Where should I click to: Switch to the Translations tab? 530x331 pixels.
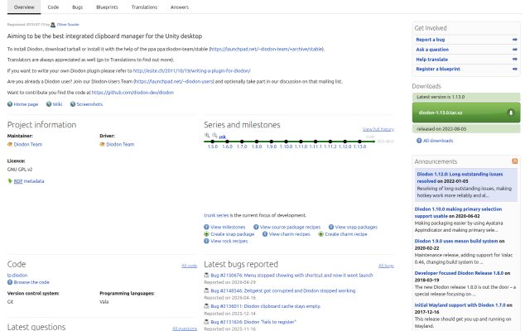(144, 7)
